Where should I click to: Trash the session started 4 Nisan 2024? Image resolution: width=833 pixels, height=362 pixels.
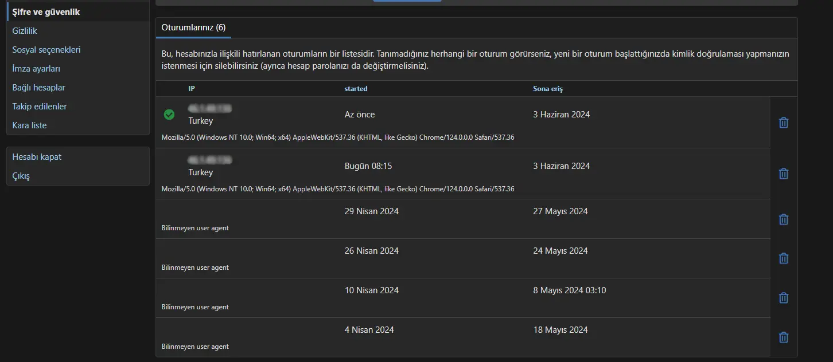click(x=784, y=337)
